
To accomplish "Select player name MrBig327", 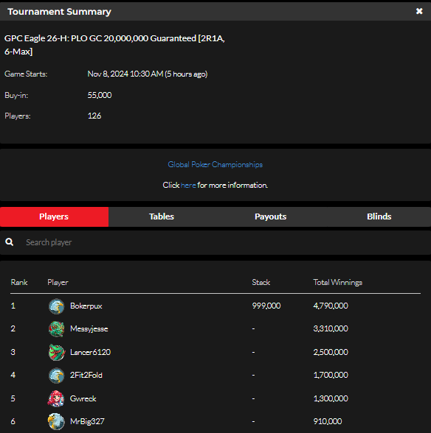I will coord(87,421).
